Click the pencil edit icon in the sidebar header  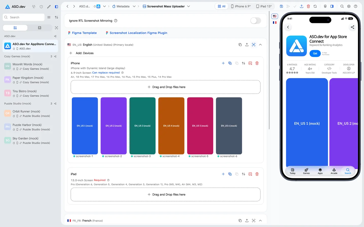click(x=49, y=7)
